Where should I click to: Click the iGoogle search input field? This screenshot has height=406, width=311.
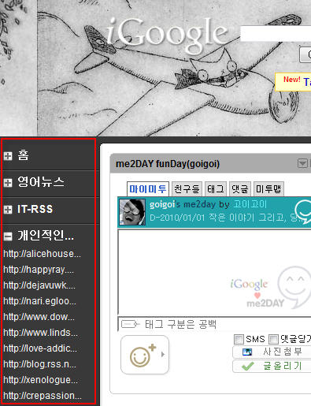click(276, 33)
